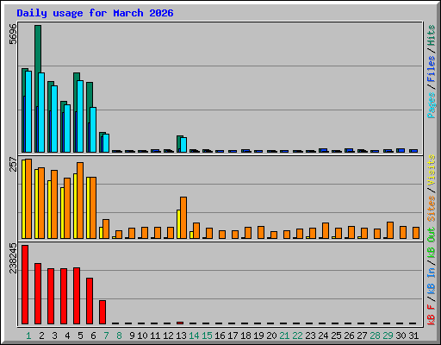Select the orange Sites bar for day 13

(x=183, y=217)
